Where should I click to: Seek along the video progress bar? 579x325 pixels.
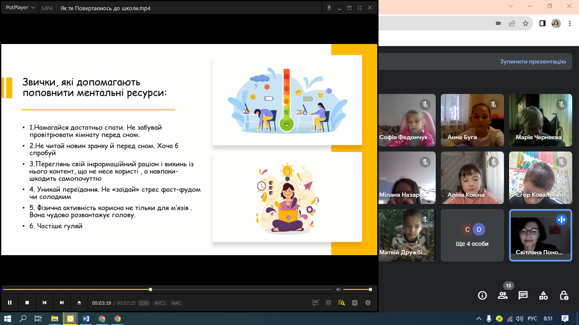167,289
